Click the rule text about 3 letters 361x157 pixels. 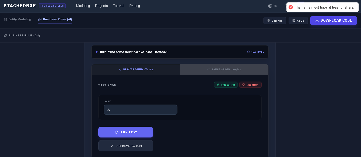pyautogui.click(x=134, y=52)
